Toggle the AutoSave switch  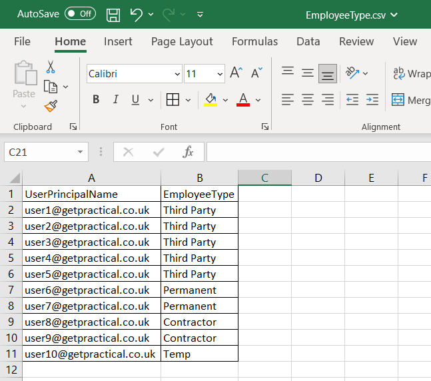[x=80, y=14]
